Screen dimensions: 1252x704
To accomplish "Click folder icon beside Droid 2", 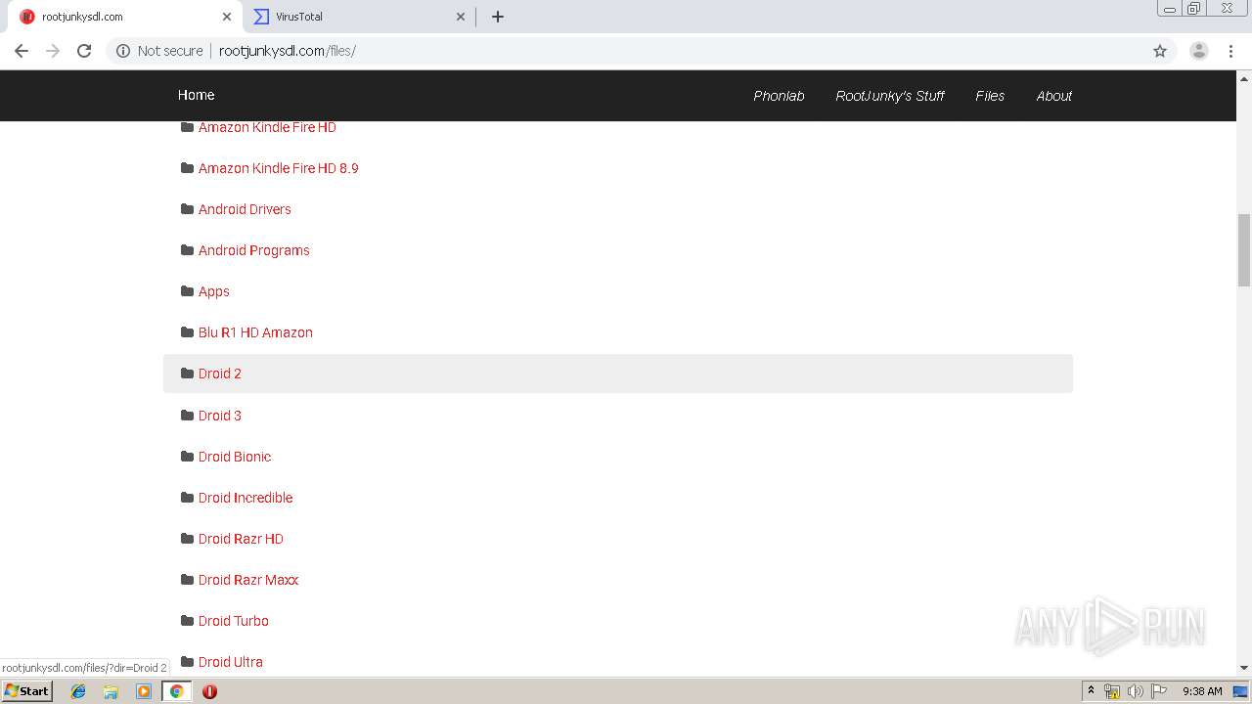I will pos(187,373).
